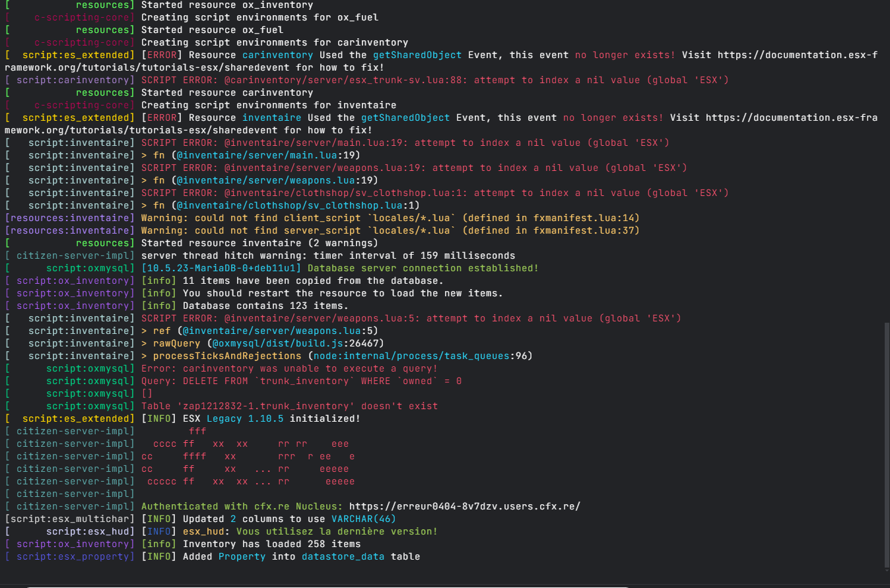This screenshot has width=890, height=588.
Task: Click the server thread hitch warning line
Action: click(328, 255)
